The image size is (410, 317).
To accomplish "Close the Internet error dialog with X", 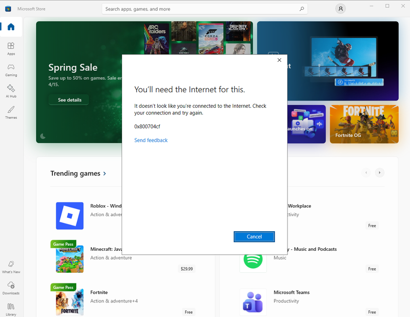I will [279, 60].
